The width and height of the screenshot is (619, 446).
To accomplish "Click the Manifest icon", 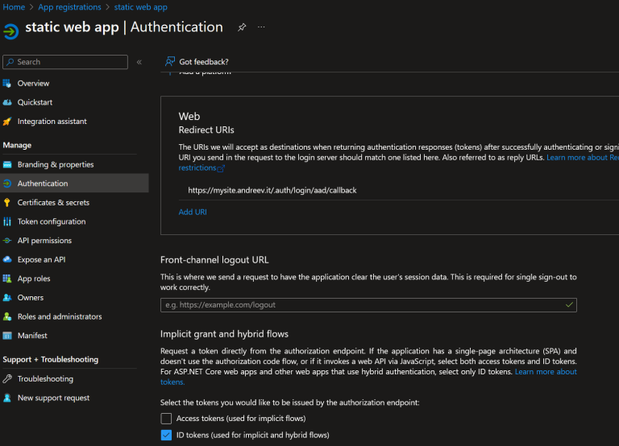I will (x=7, y=336).
